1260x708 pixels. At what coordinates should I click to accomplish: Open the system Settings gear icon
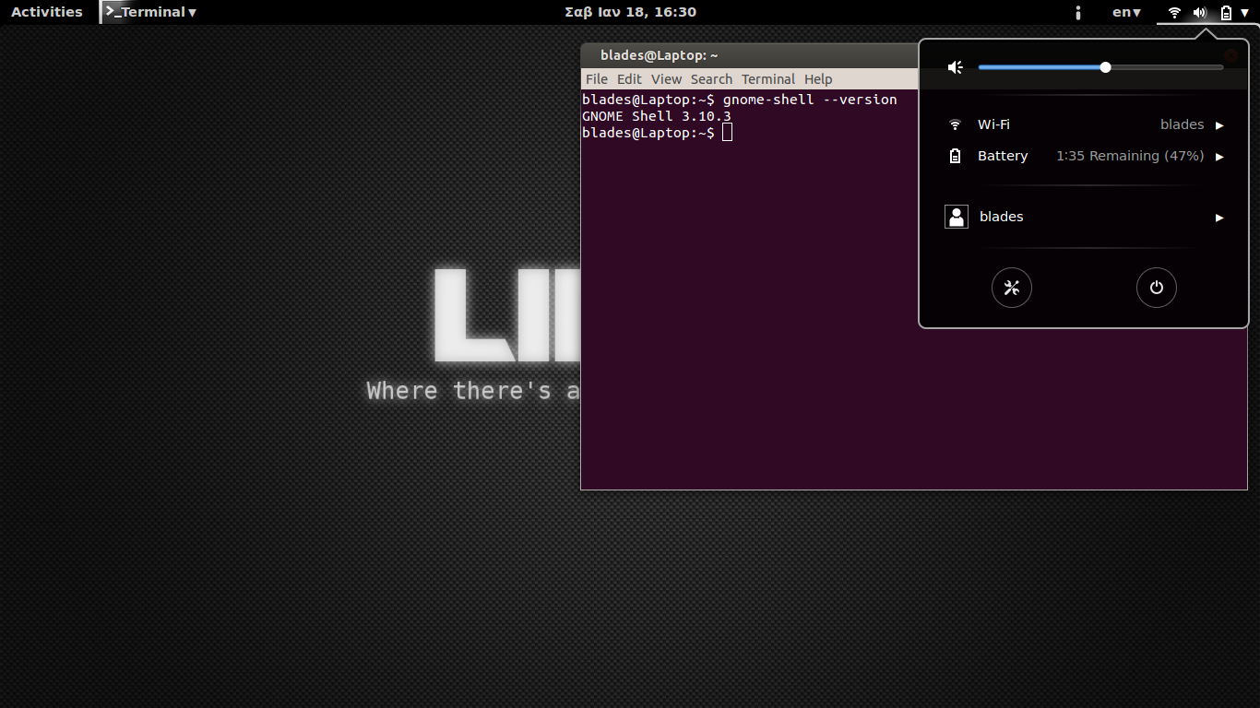tap(1011, 287)
